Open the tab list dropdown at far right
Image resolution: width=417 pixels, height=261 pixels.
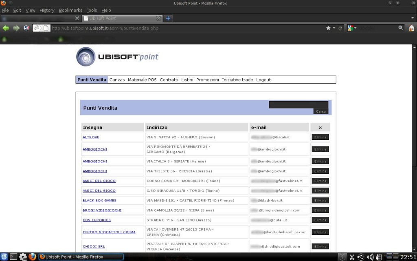413,18
